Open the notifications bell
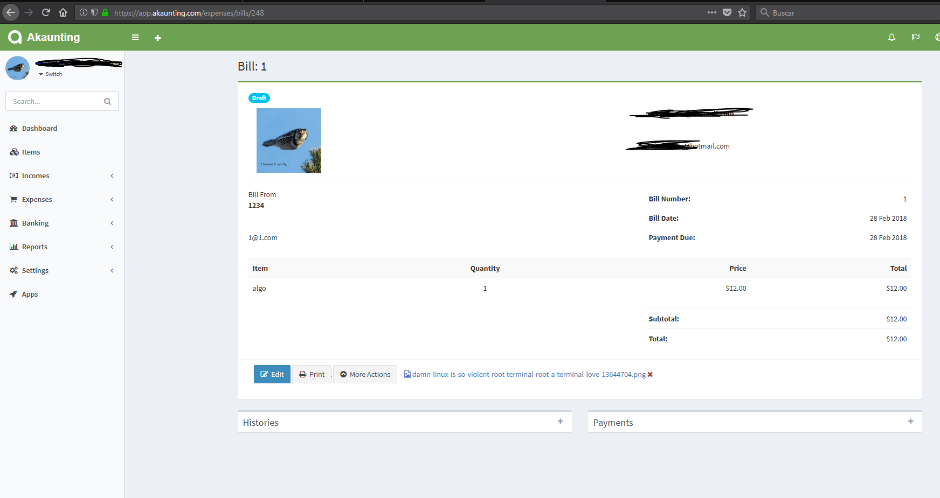Image resolution: width=940 pixels, height=498 pixels. pos(891,37)
